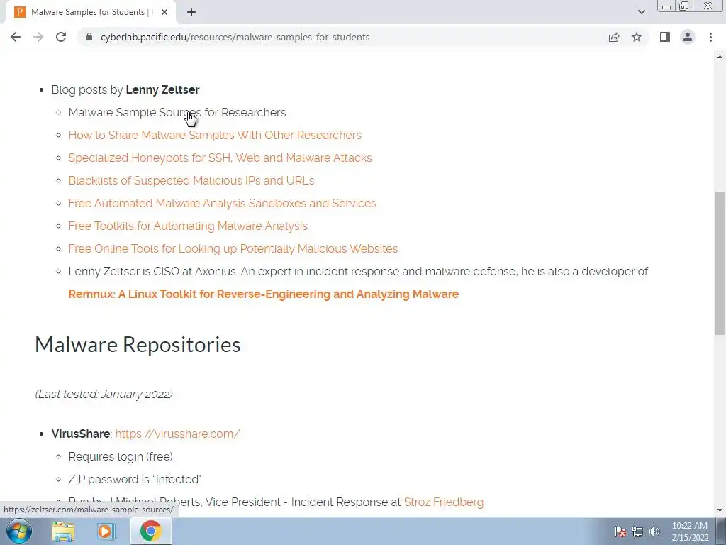Minimize the Chrome window
This screenshot has width=726, height=545.
point(666,6)
